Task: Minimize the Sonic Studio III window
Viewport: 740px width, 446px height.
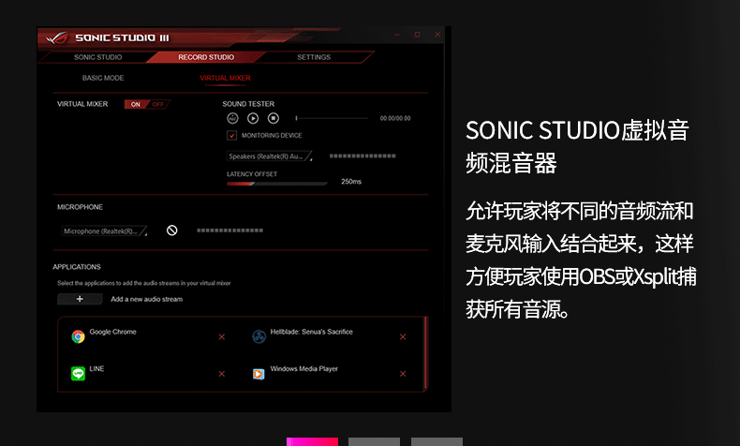Action: tap(397, 35)
